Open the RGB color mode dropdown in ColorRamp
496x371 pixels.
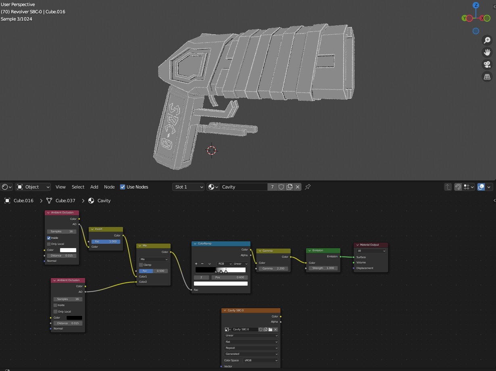[224, 263]
